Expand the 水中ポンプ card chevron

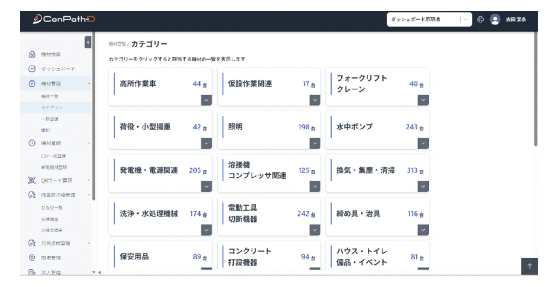click(x=423, y=143)
